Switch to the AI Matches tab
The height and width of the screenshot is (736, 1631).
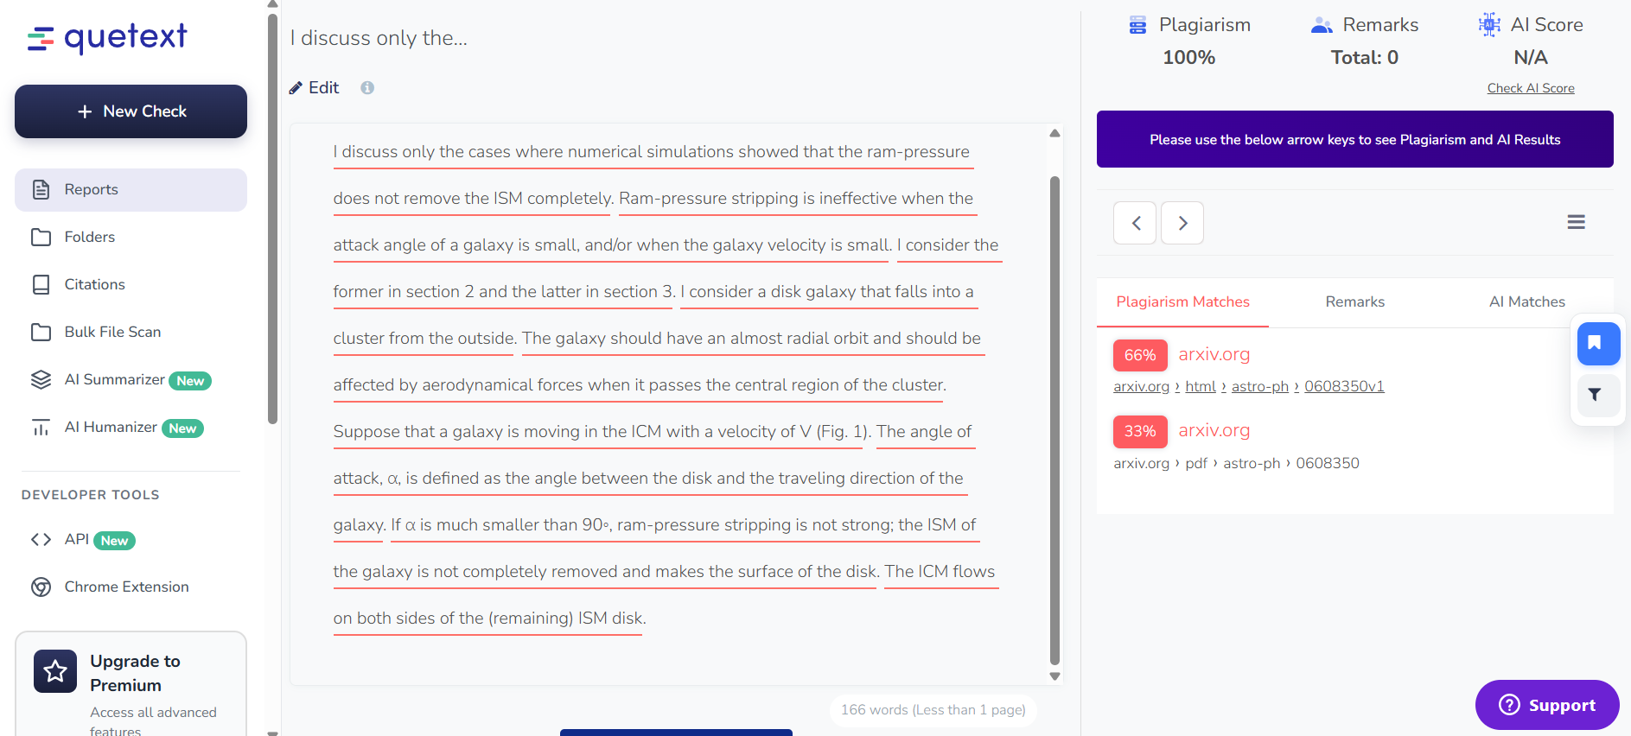click(x=1526, y=301)
